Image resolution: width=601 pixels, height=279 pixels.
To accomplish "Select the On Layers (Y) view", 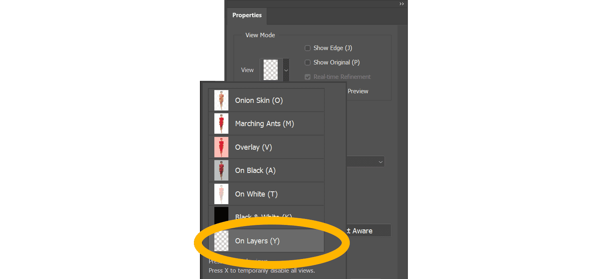I will [257, 241].
